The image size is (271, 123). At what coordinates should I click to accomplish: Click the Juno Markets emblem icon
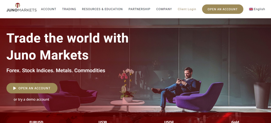click(18, 5)
